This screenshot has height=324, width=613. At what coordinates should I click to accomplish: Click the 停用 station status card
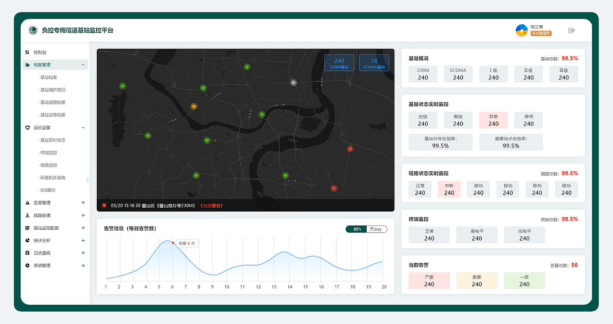point(529,120)
